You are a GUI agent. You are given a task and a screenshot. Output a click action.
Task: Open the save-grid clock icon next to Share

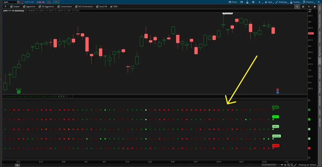tap(241, 2)
